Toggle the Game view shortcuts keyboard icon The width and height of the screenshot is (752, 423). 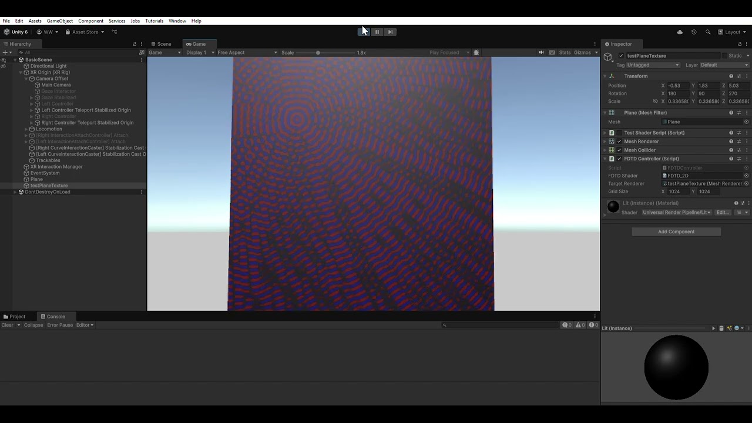click(x=552, y=52)
